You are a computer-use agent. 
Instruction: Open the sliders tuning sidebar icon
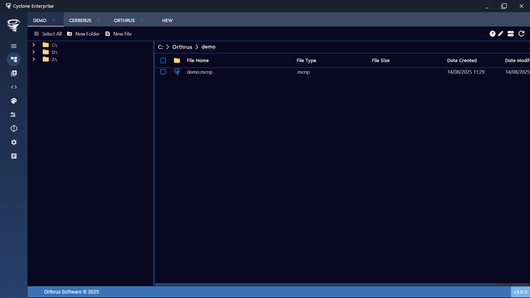[13, 115]
